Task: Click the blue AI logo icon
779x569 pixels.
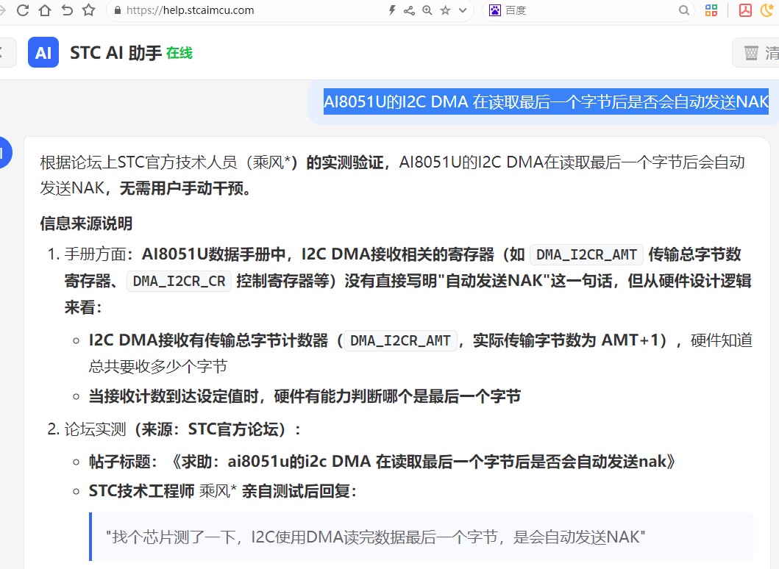Action: (x=43, y=52)
